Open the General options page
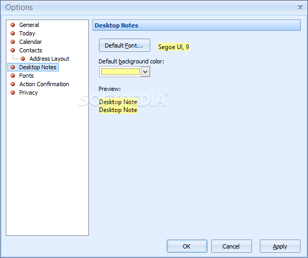 29,25
